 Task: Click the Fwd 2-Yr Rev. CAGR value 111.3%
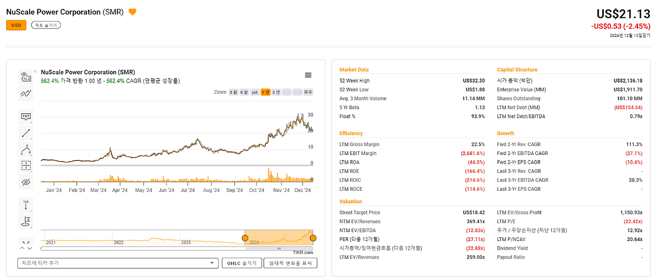pyautogui.click(x=634, y=144)
